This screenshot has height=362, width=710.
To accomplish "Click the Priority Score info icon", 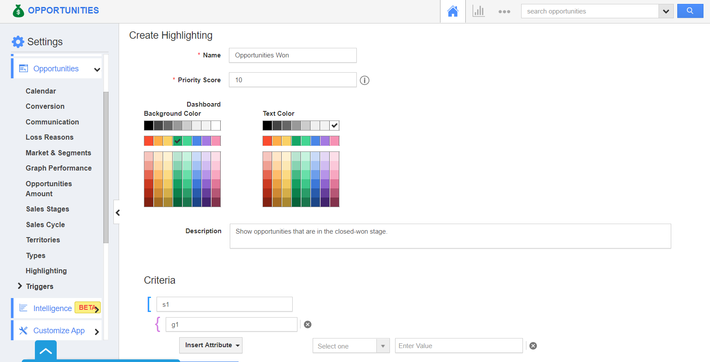I will pyautogui.click(x=365, y=80).
